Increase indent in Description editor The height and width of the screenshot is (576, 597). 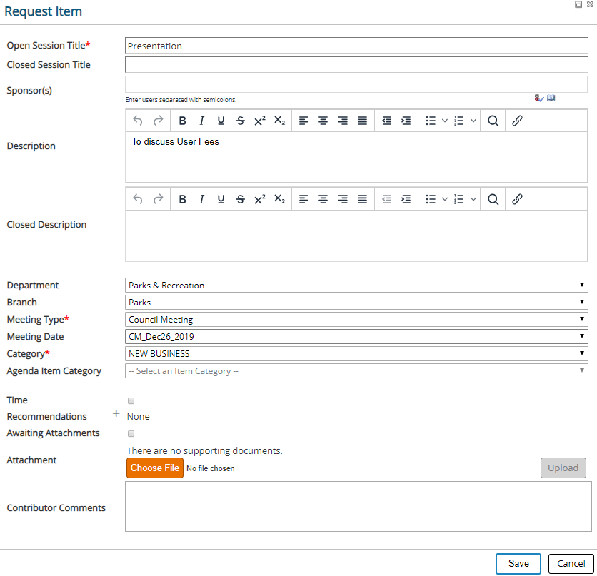click(x=406, y=121)
